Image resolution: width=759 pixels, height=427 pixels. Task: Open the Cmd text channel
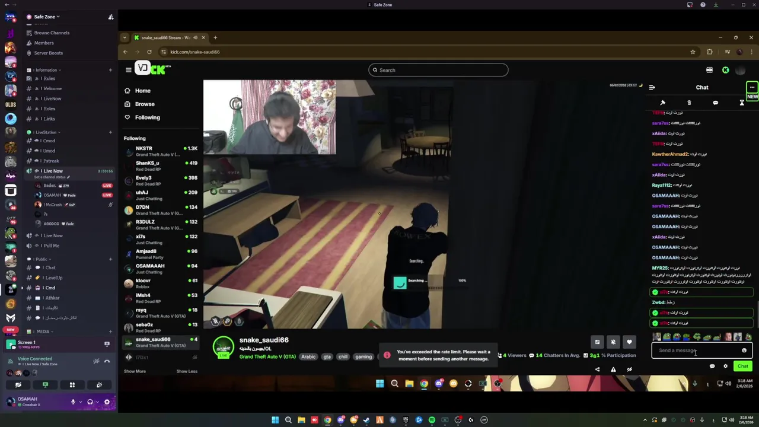50,288
